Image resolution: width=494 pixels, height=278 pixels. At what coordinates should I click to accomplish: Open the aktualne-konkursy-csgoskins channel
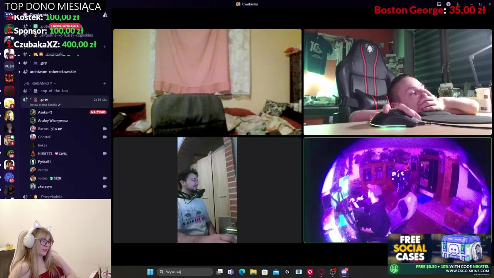(66, 35)
